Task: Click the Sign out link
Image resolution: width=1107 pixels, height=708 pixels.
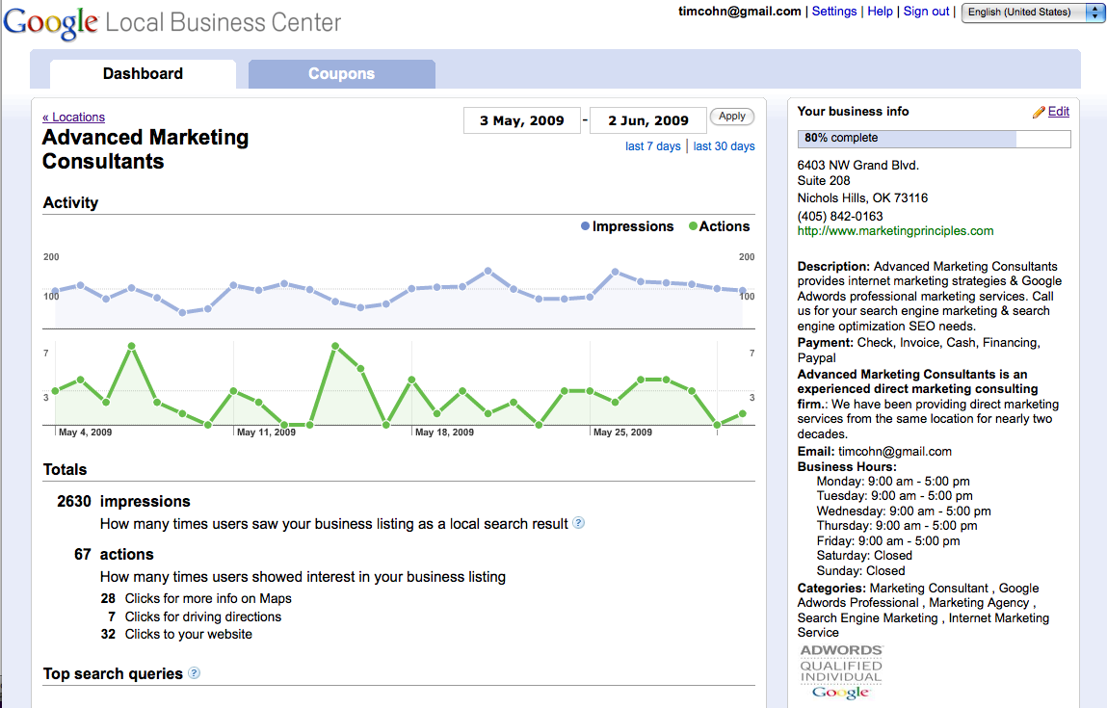Action: (x=926, y=12)
